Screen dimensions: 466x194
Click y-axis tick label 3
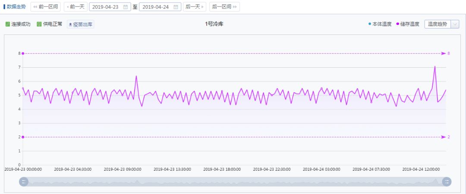(x=19, y=123)
